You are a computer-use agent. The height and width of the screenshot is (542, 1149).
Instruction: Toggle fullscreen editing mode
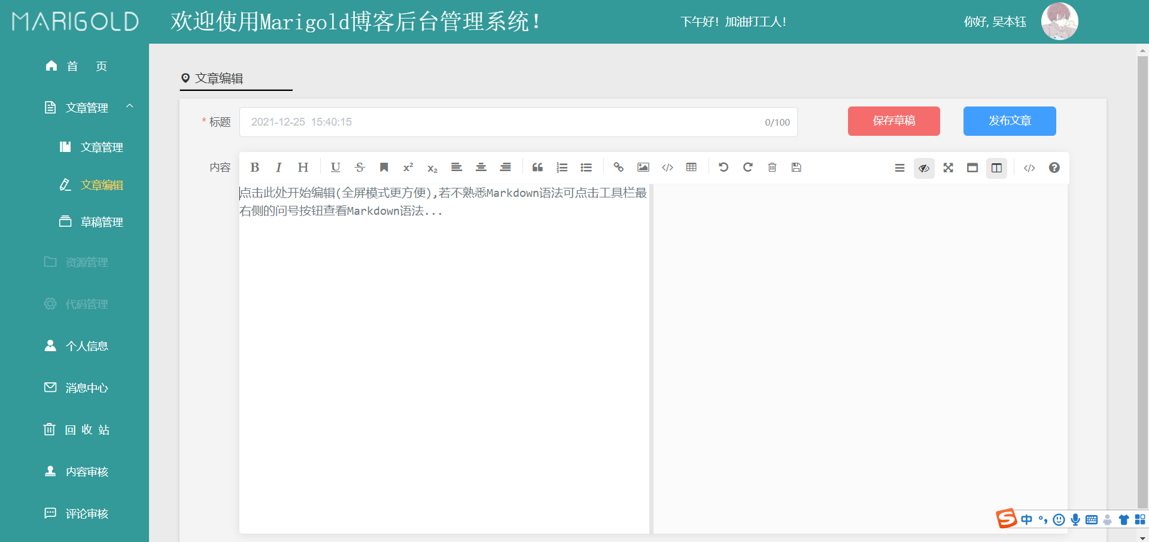(947, 168)
